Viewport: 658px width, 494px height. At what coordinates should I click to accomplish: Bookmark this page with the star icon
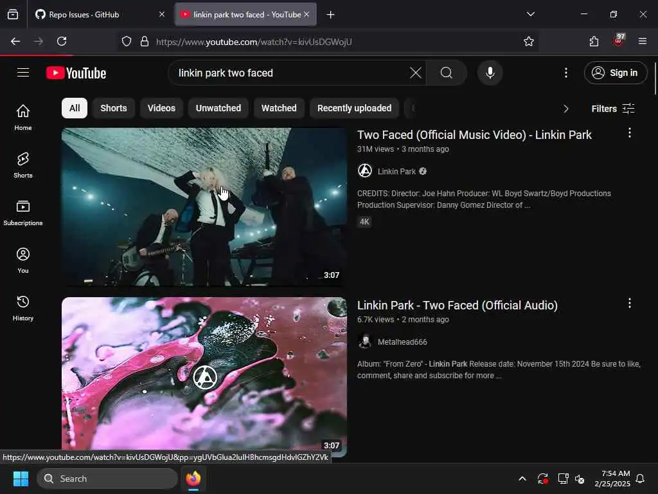(529, 41)
